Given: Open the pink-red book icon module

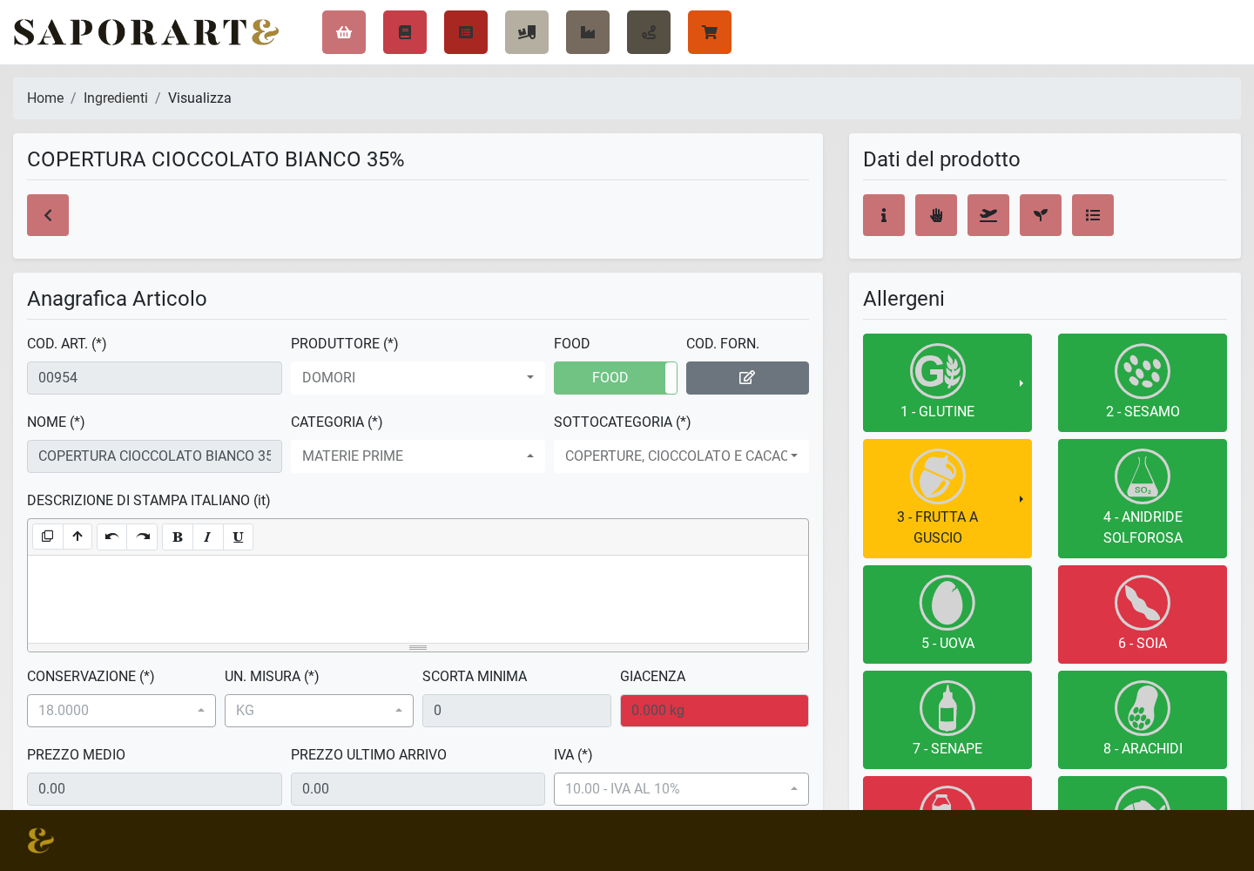Looking at the screenshot, I should (405, 32).
